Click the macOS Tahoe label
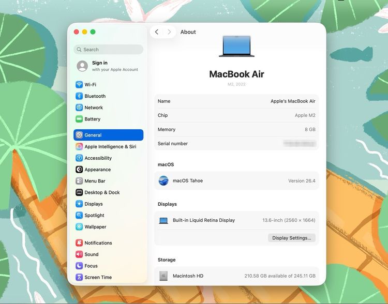388x304 pixels. pos(188,180)
